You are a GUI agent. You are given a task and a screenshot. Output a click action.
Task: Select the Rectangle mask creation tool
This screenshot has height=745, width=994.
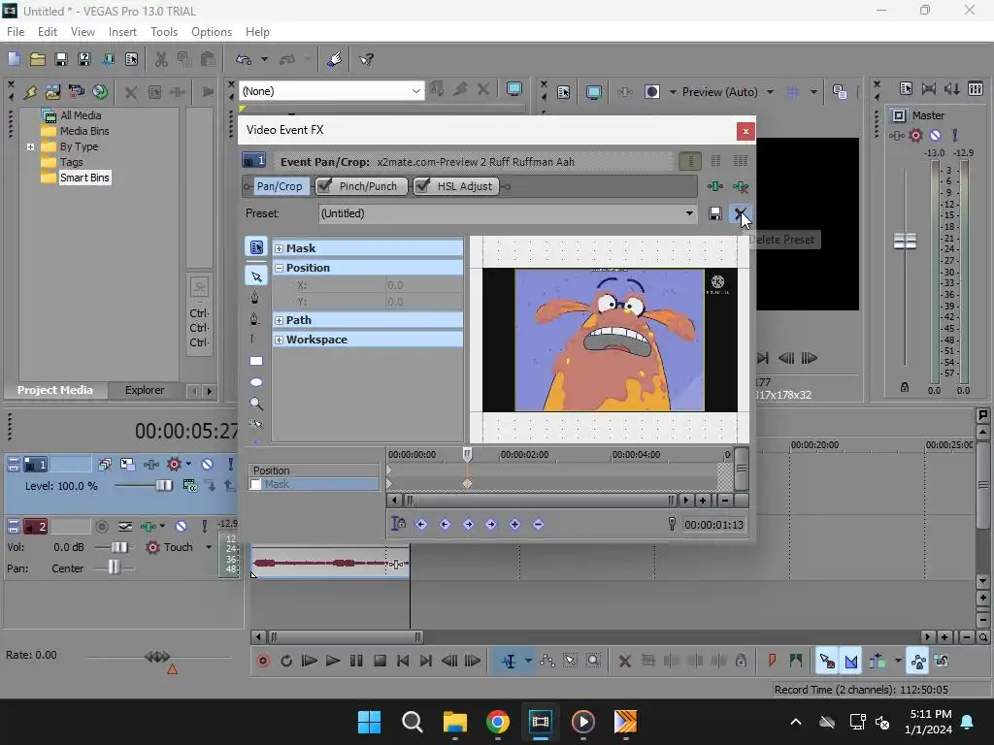pos(256,361)
